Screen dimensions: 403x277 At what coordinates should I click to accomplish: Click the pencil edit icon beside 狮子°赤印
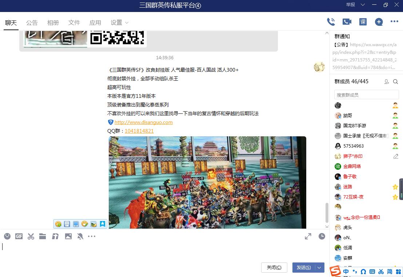[396, 156]
